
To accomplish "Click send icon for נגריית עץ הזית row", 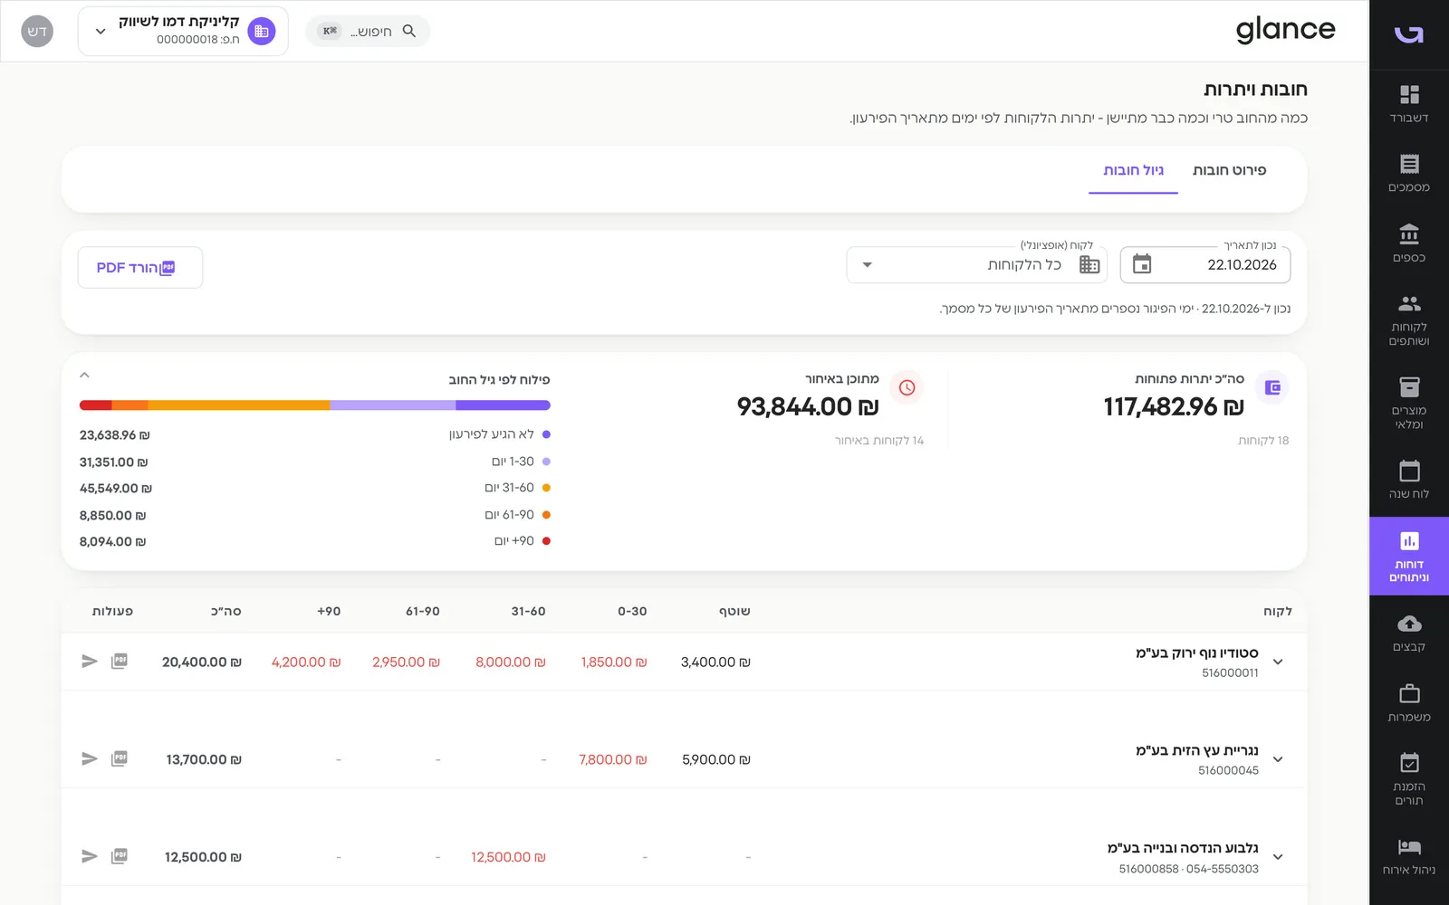I will tap(89, 759).
